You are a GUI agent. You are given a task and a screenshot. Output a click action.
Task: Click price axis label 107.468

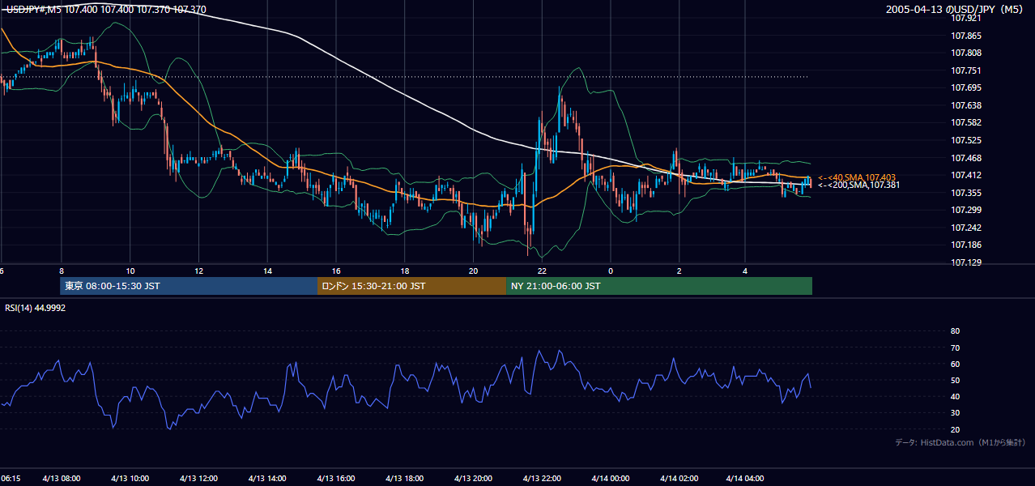click(967, 158)
